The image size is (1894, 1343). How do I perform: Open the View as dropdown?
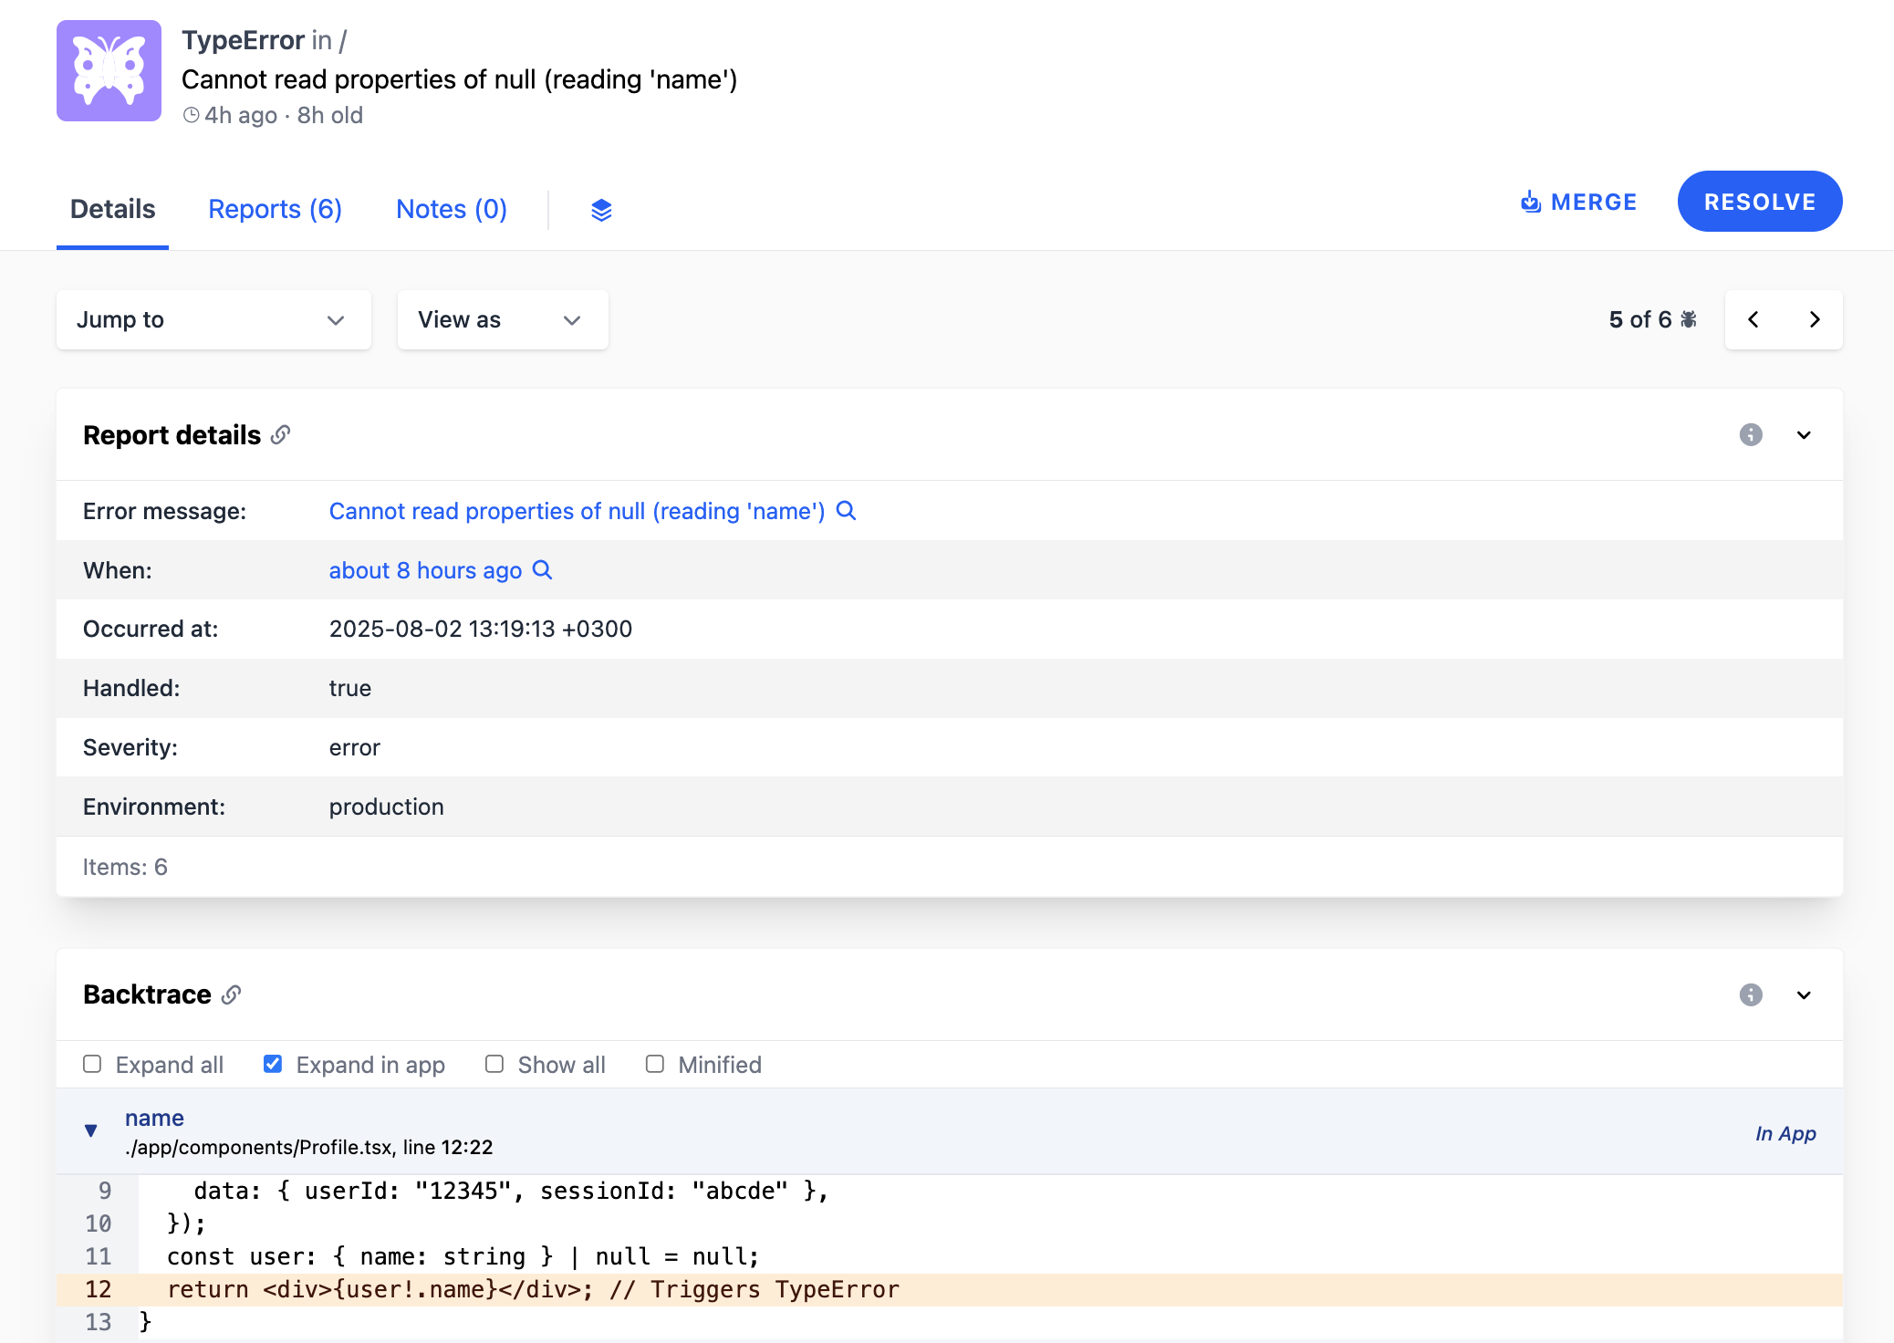503,319
